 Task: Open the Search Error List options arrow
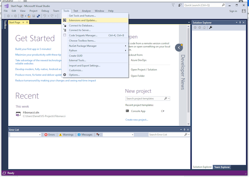point(189,134)
